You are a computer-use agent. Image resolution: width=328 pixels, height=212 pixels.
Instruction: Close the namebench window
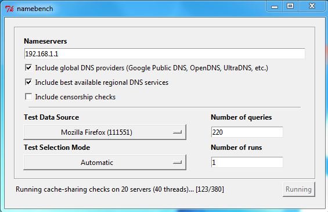coord(312,6)
